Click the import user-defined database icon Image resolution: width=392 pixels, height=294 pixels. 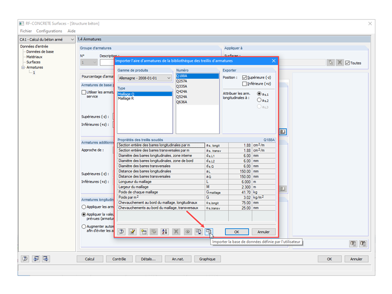pos(209,232)
